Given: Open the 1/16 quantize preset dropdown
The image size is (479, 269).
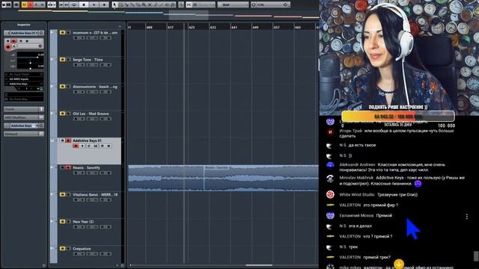Looking at the screenshot, I should 270,5.
